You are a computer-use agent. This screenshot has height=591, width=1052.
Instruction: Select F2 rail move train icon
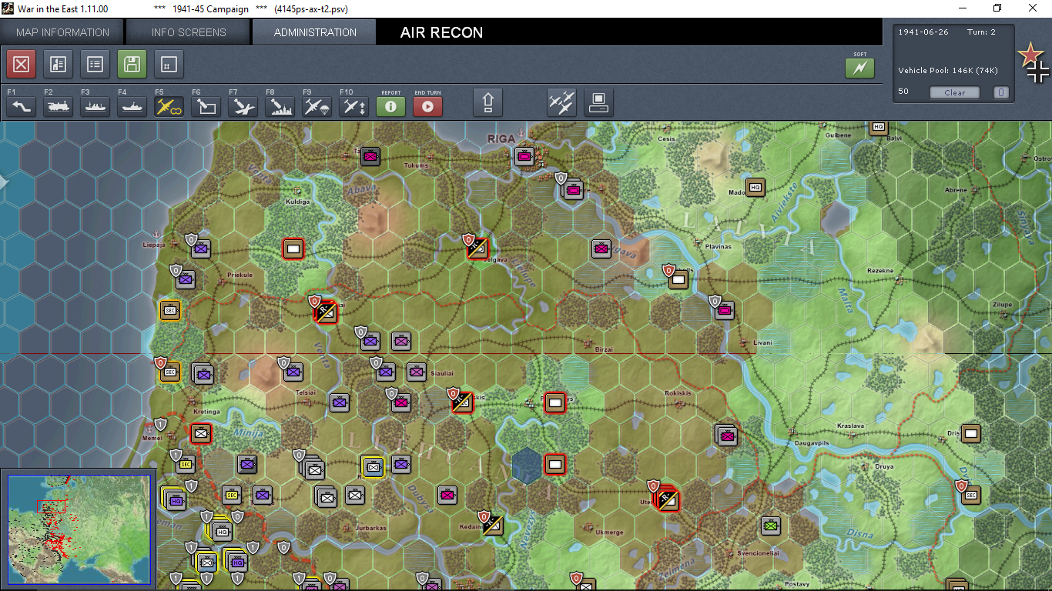pos(58,106)
